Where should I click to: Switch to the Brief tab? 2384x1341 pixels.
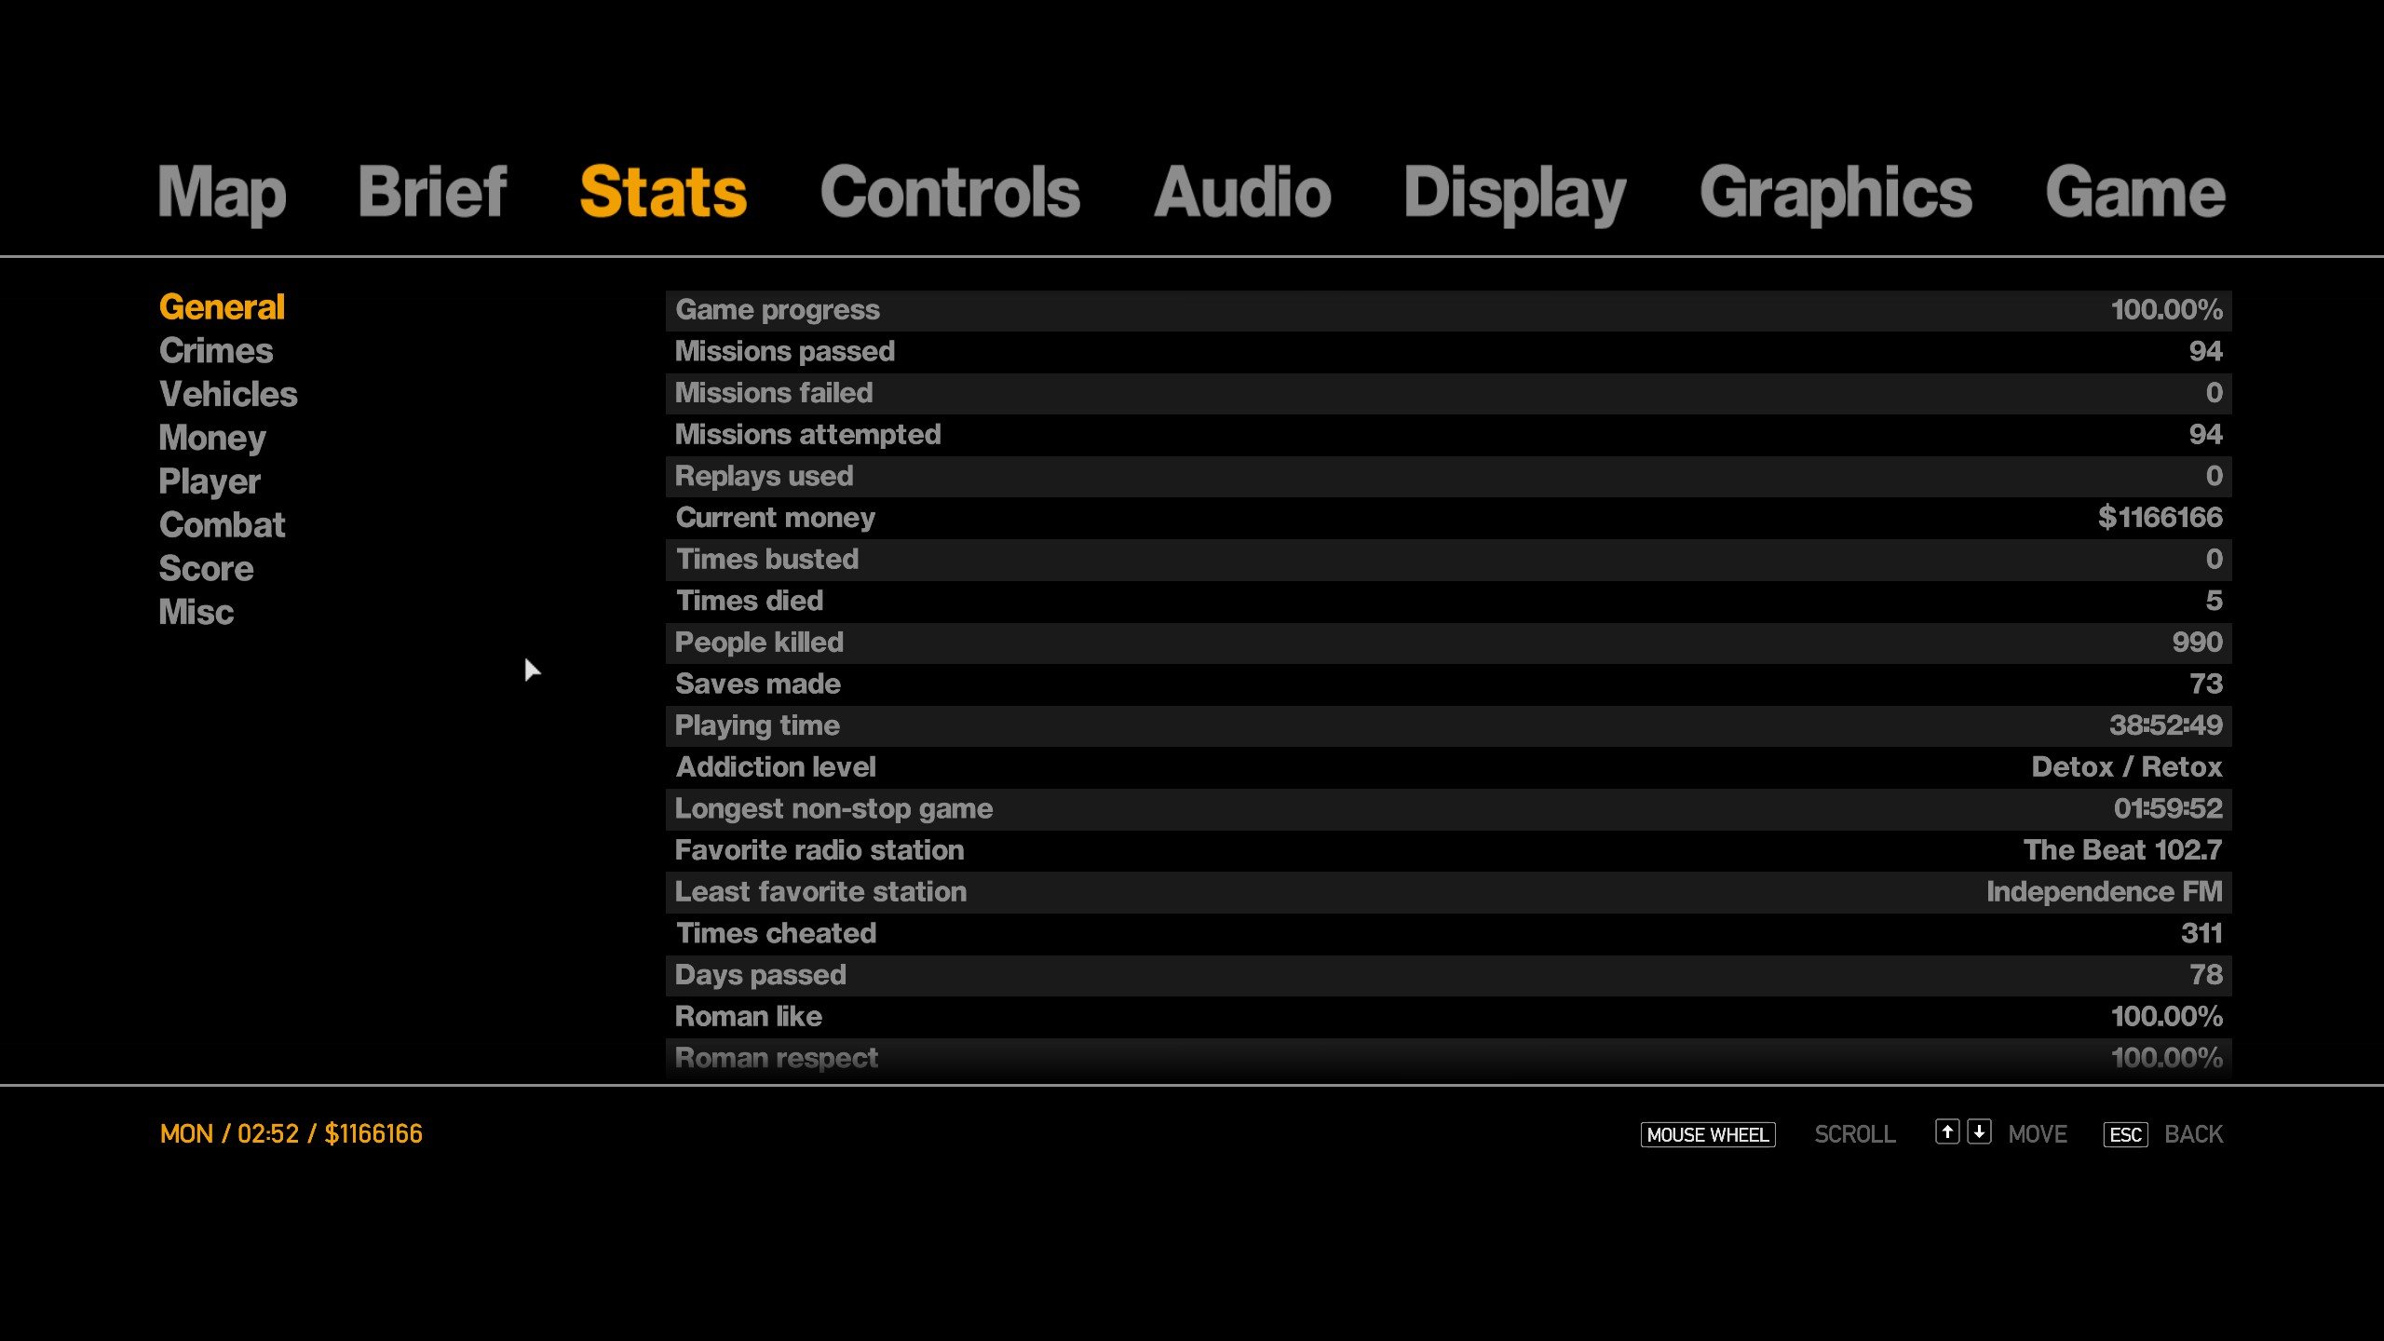pyautogui.click(x=432, y=193)
